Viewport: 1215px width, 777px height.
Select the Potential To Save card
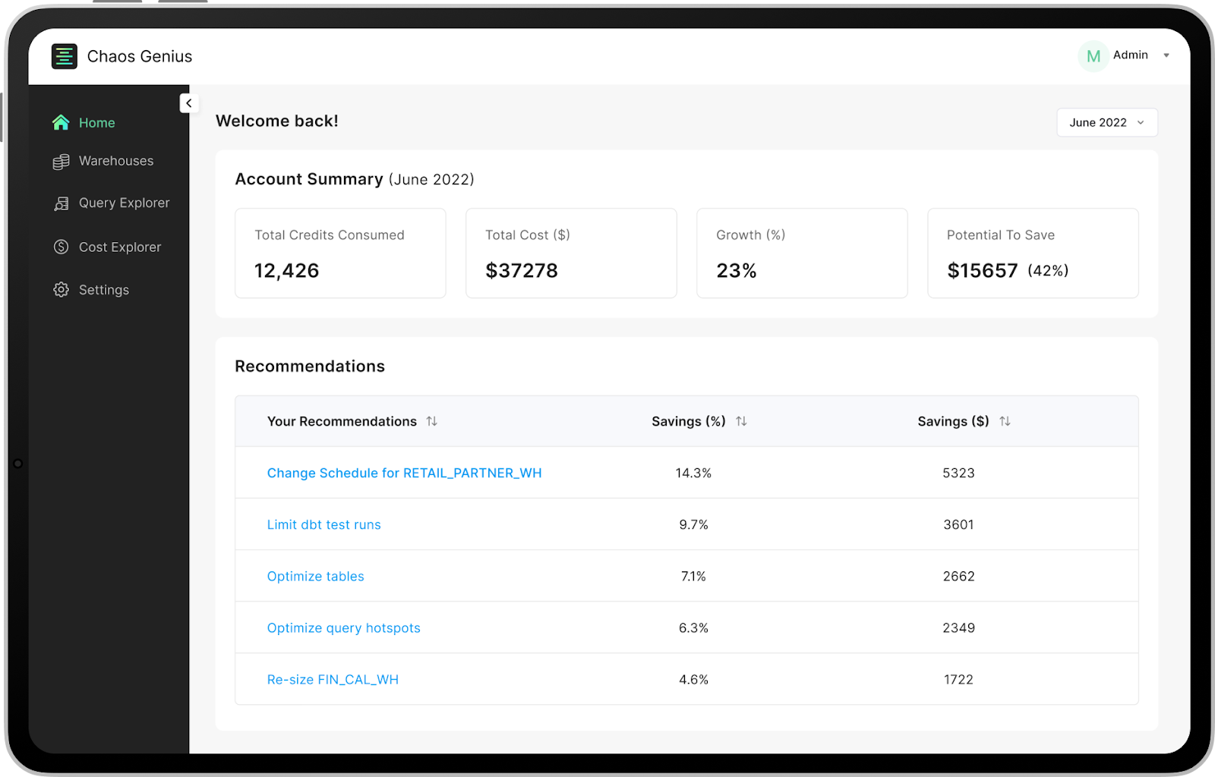[1033, 253]
